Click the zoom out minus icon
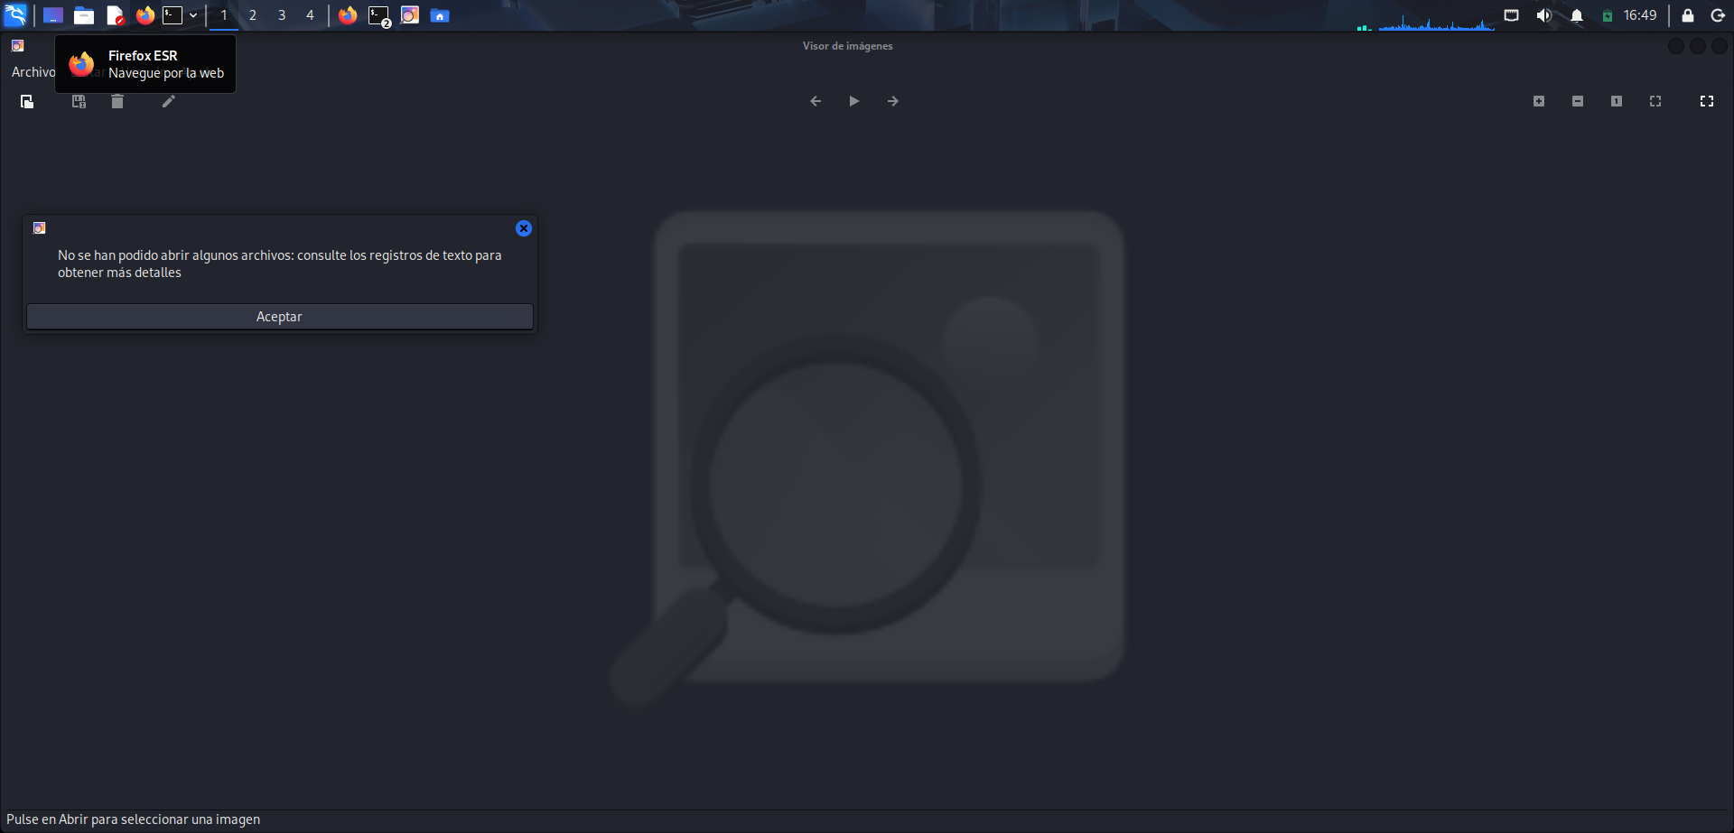This screenshot has width=1734, height=833. 1578,101
